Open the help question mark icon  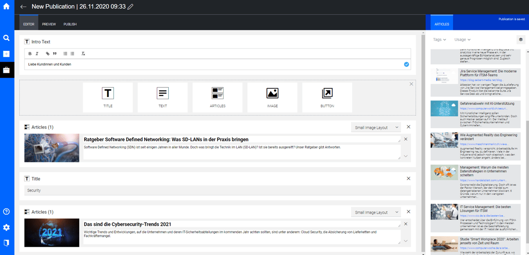(x=6, y=212)
